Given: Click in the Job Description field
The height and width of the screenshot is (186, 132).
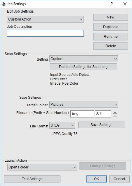Looking at the screenshot, I should pos(45,33).
